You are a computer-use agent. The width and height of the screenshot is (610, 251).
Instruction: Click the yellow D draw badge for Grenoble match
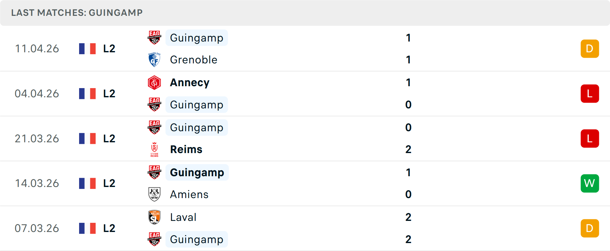click(590, 48)
